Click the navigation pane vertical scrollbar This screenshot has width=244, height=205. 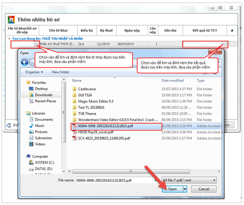(63, 112)
